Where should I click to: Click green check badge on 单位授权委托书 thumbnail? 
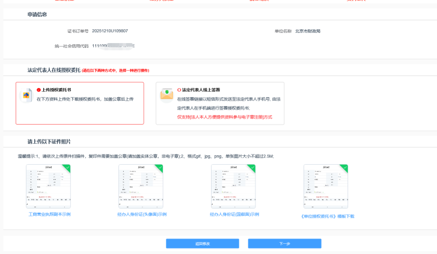[344, 168]
